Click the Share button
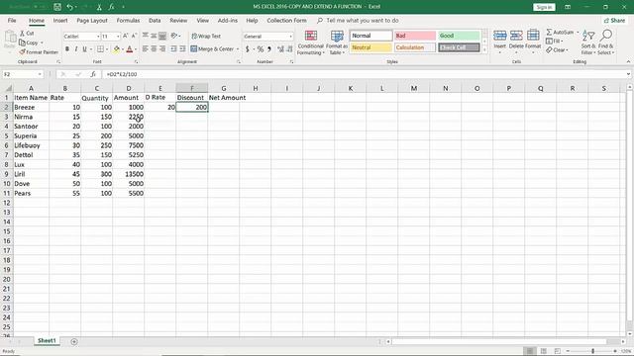This screenshot has height=356, width=634. pyautogui.click(x=614, y=20)
